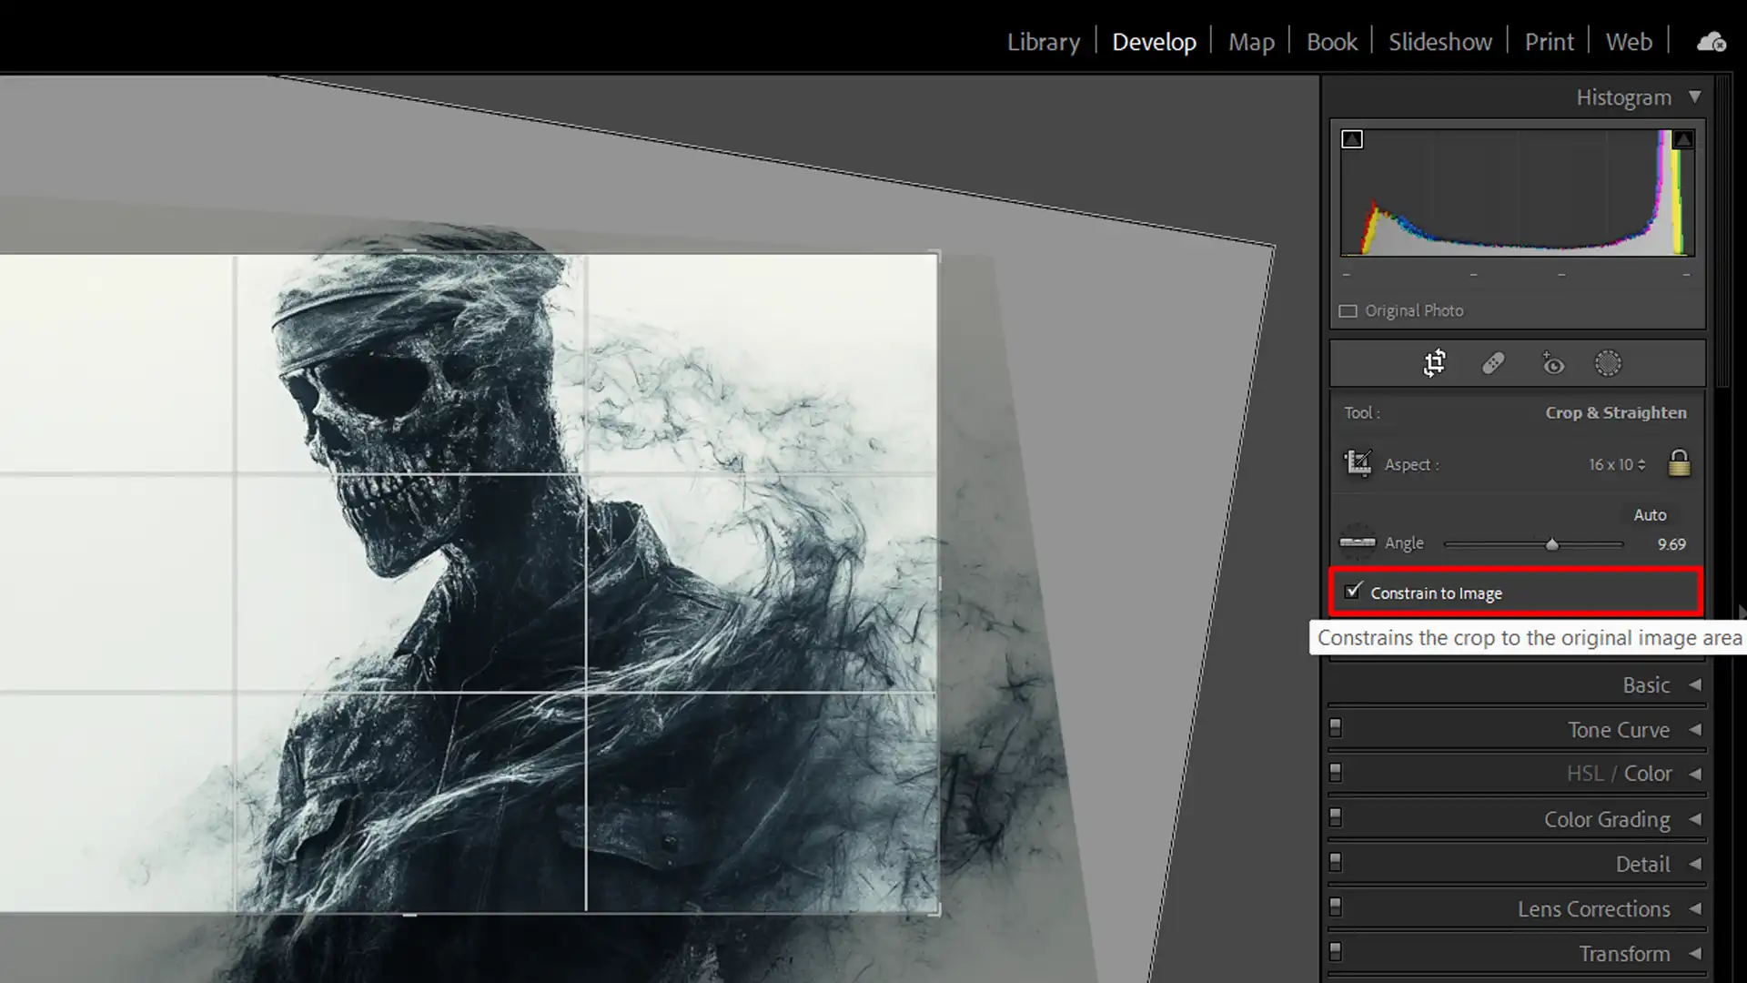The image size is (1747, 983).
Task: Click the Crop & Straighten tool label
Action: [x=1615, y=412]
